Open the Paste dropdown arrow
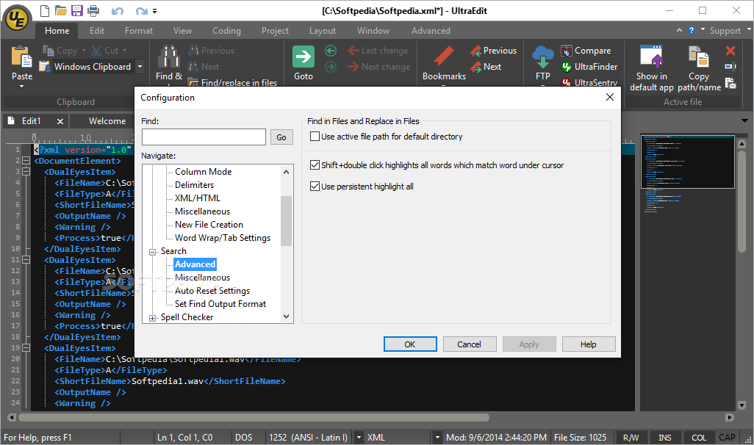This screenshot has height=445, width=754. coord(21,87)
